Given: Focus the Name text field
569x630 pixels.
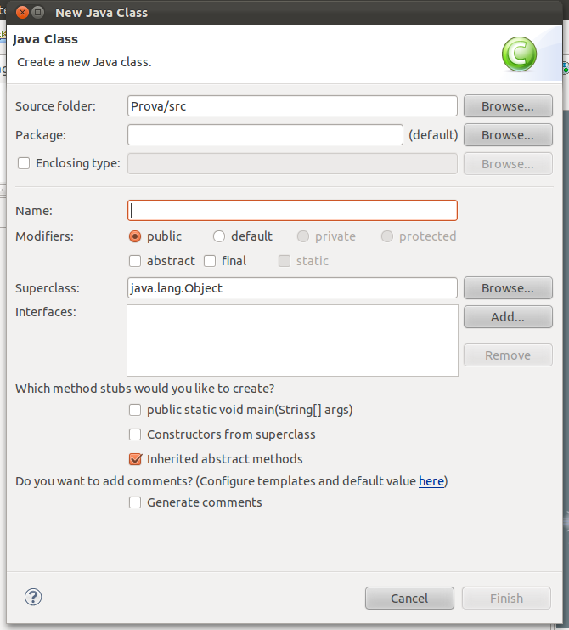Looking at the screenshot, I should (x=292, y=211).
